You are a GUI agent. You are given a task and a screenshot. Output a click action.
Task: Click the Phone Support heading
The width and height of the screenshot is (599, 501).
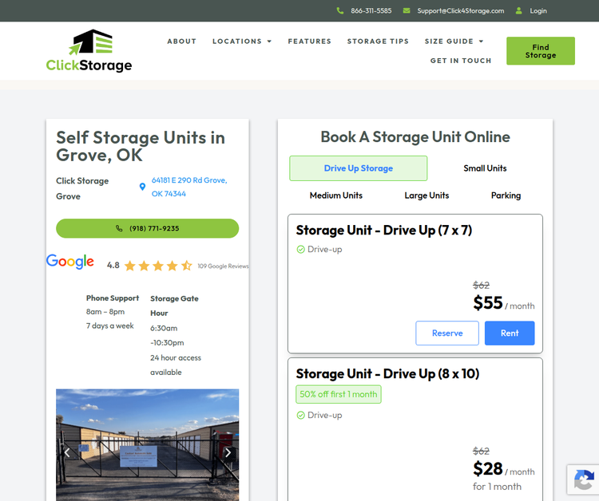point(113,298)
